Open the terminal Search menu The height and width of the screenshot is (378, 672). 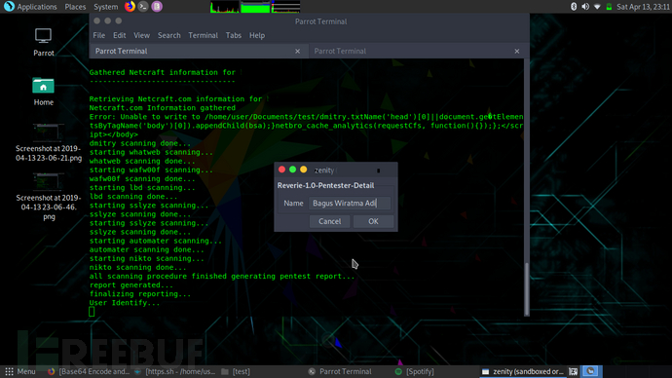tap(168, 35)
